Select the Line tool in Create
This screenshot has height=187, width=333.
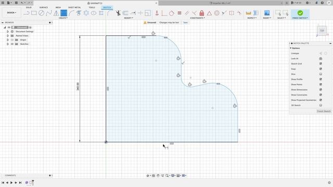(x=27, y=13)
